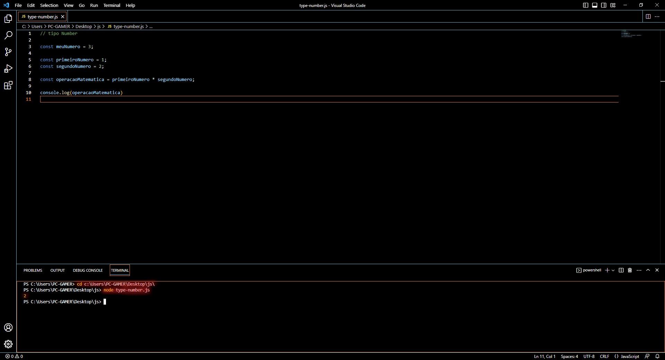Click line number 8 in gutter
Image resolution: width=665 pixels, height=360 pixels.
click(x=30, y=80)
